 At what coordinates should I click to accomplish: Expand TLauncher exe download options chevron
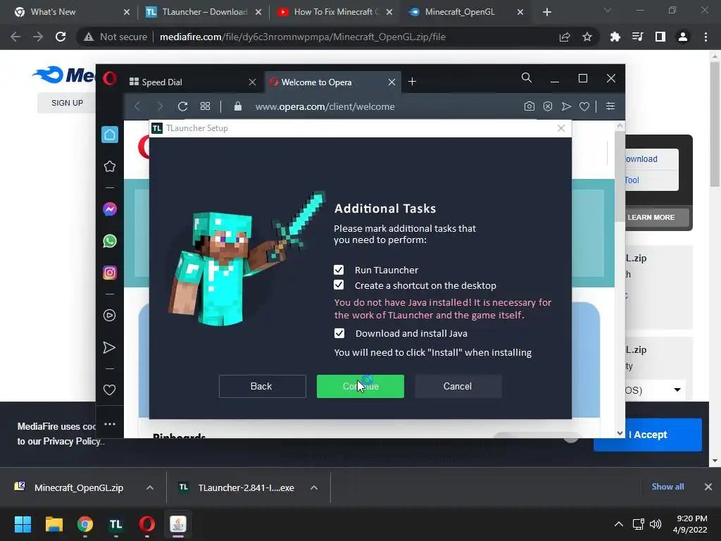point(314,487)
